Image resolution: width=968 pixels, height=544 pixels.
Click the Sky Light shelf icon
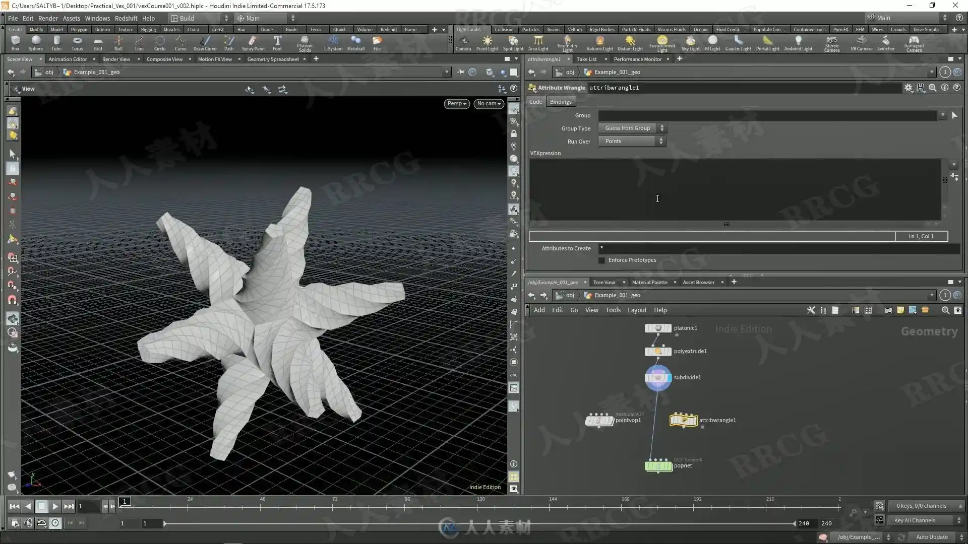click(690, 43)
